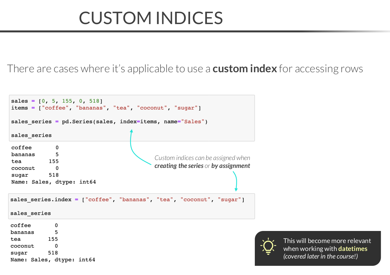
Task: Click "sugar" string in the second code cell
Action: click(x=229, y=200)
